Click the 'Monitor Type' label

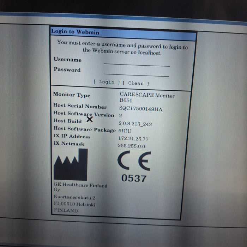(72, 95)
